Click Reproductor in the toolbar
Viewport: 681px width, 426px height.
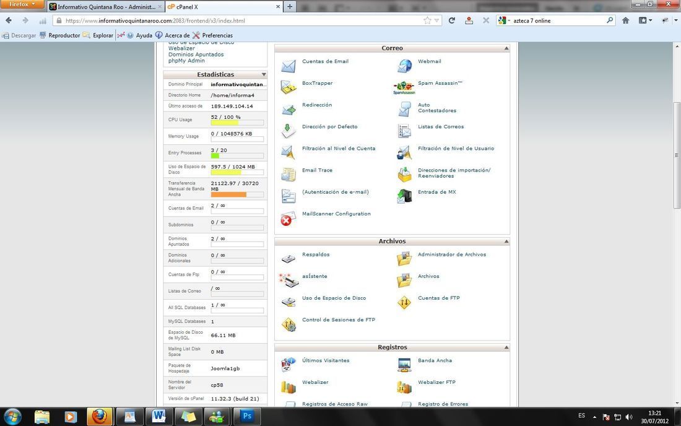click(x=60, y=36)
